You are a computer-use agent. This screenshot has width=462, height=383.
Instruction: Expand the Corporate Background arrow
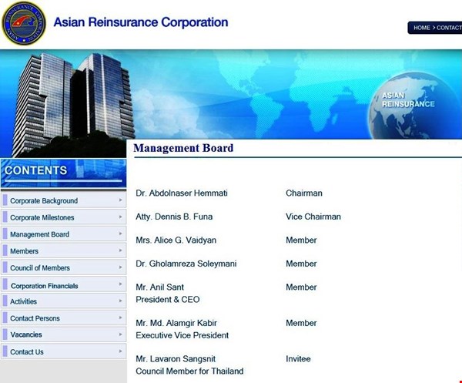[x=121, y=200]
